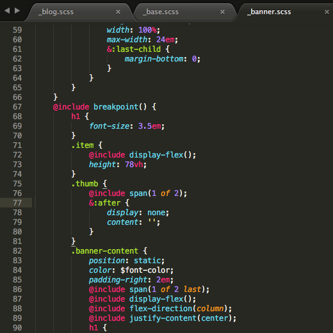Click line number 59 in the gutter

coord(17,30)
